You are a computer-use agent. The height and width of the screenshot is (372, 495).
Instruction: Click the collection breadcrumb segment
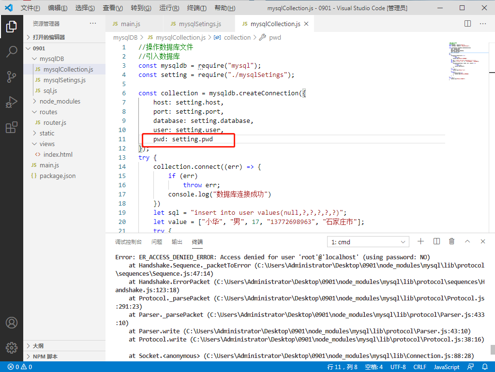point(237,38)
